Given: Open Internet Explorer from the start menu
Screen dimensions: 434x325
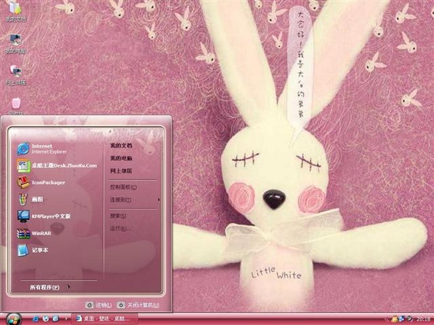Looking at the screenshot, I should [x=41, y=149].
